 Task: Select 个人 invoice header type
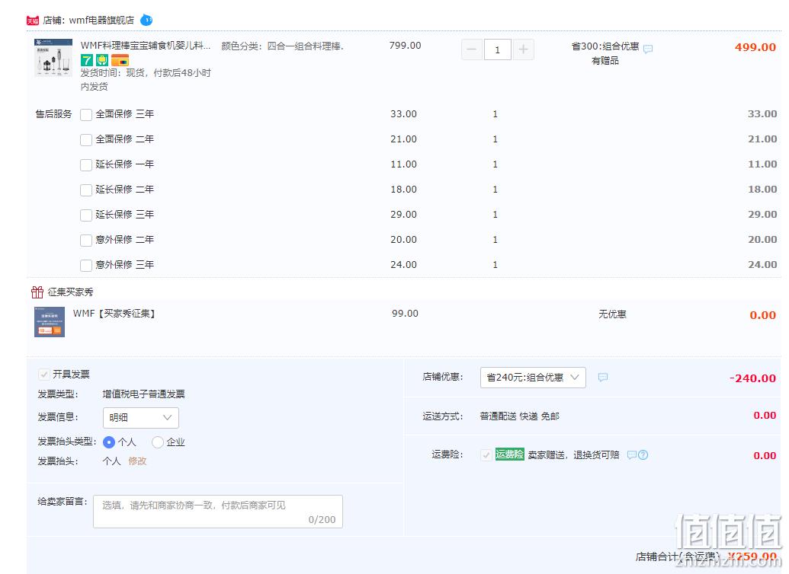(109, 442)
